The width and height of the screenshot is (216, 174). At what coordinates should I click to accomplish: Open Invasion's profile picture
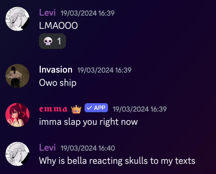pyautogui.click(x=17, y=76)
